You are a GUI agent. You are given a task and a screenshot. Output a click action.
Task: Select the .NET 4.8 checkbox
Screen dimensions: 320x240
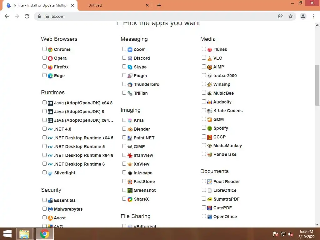44,129
